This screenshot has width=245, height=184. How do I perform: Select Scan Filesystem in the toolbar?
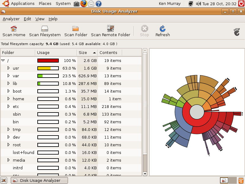tap(45, 31)
